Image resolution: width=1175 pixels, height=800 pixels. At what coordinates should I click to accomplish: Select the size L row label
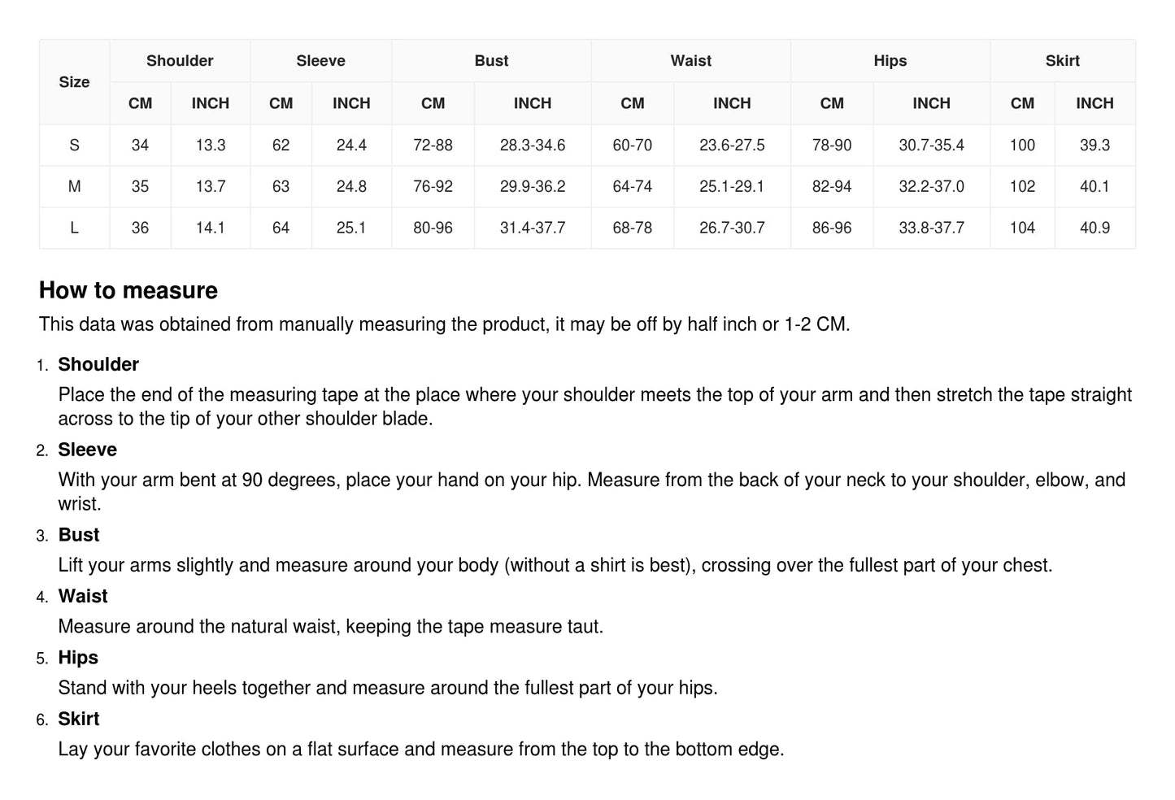tap(74, 228)
